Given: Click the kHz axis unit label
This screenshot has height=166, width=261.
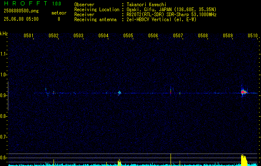Looking at the screenshot, I should [4, 34].
